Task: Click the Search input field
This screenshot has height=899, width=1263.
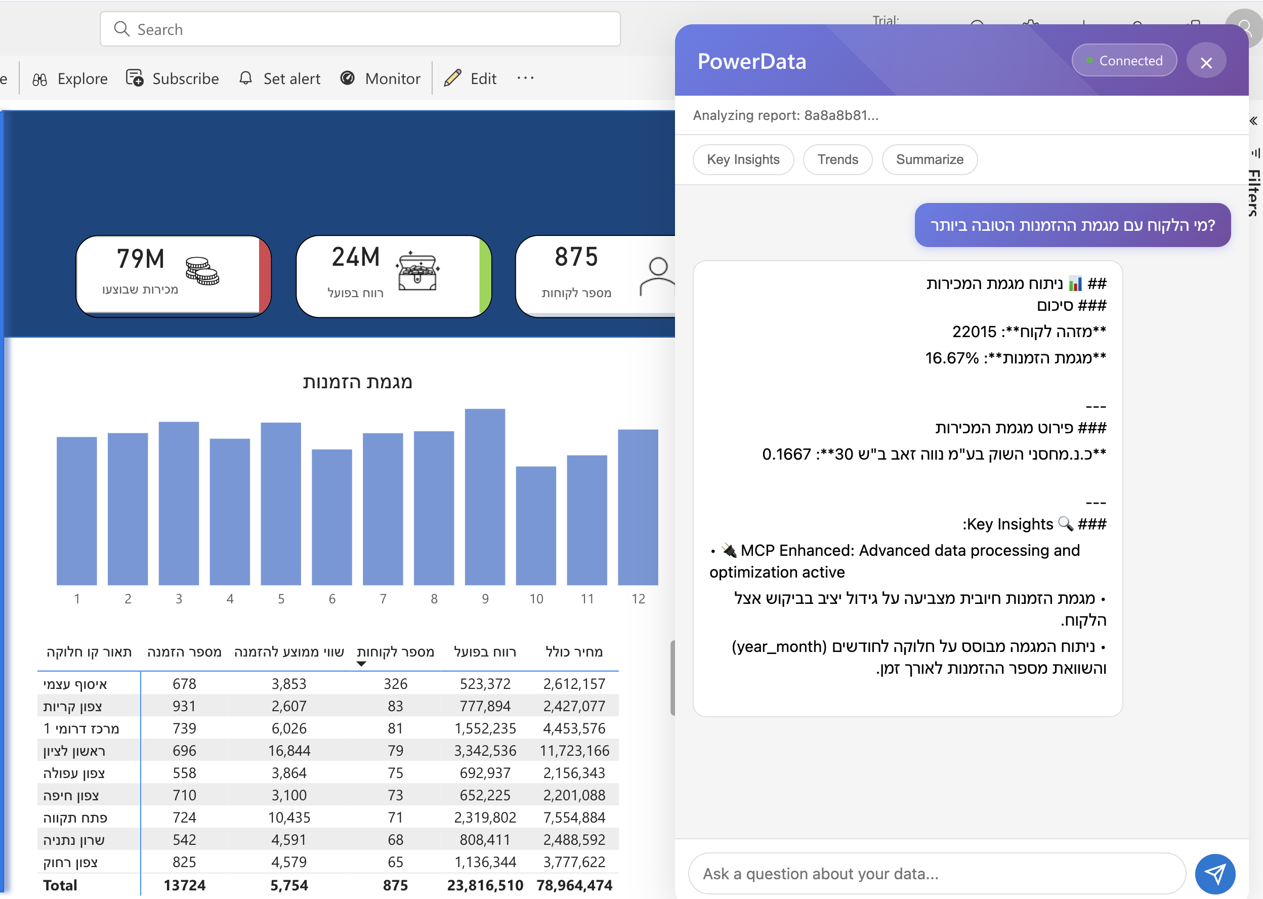Action: (x=360, y=29)
